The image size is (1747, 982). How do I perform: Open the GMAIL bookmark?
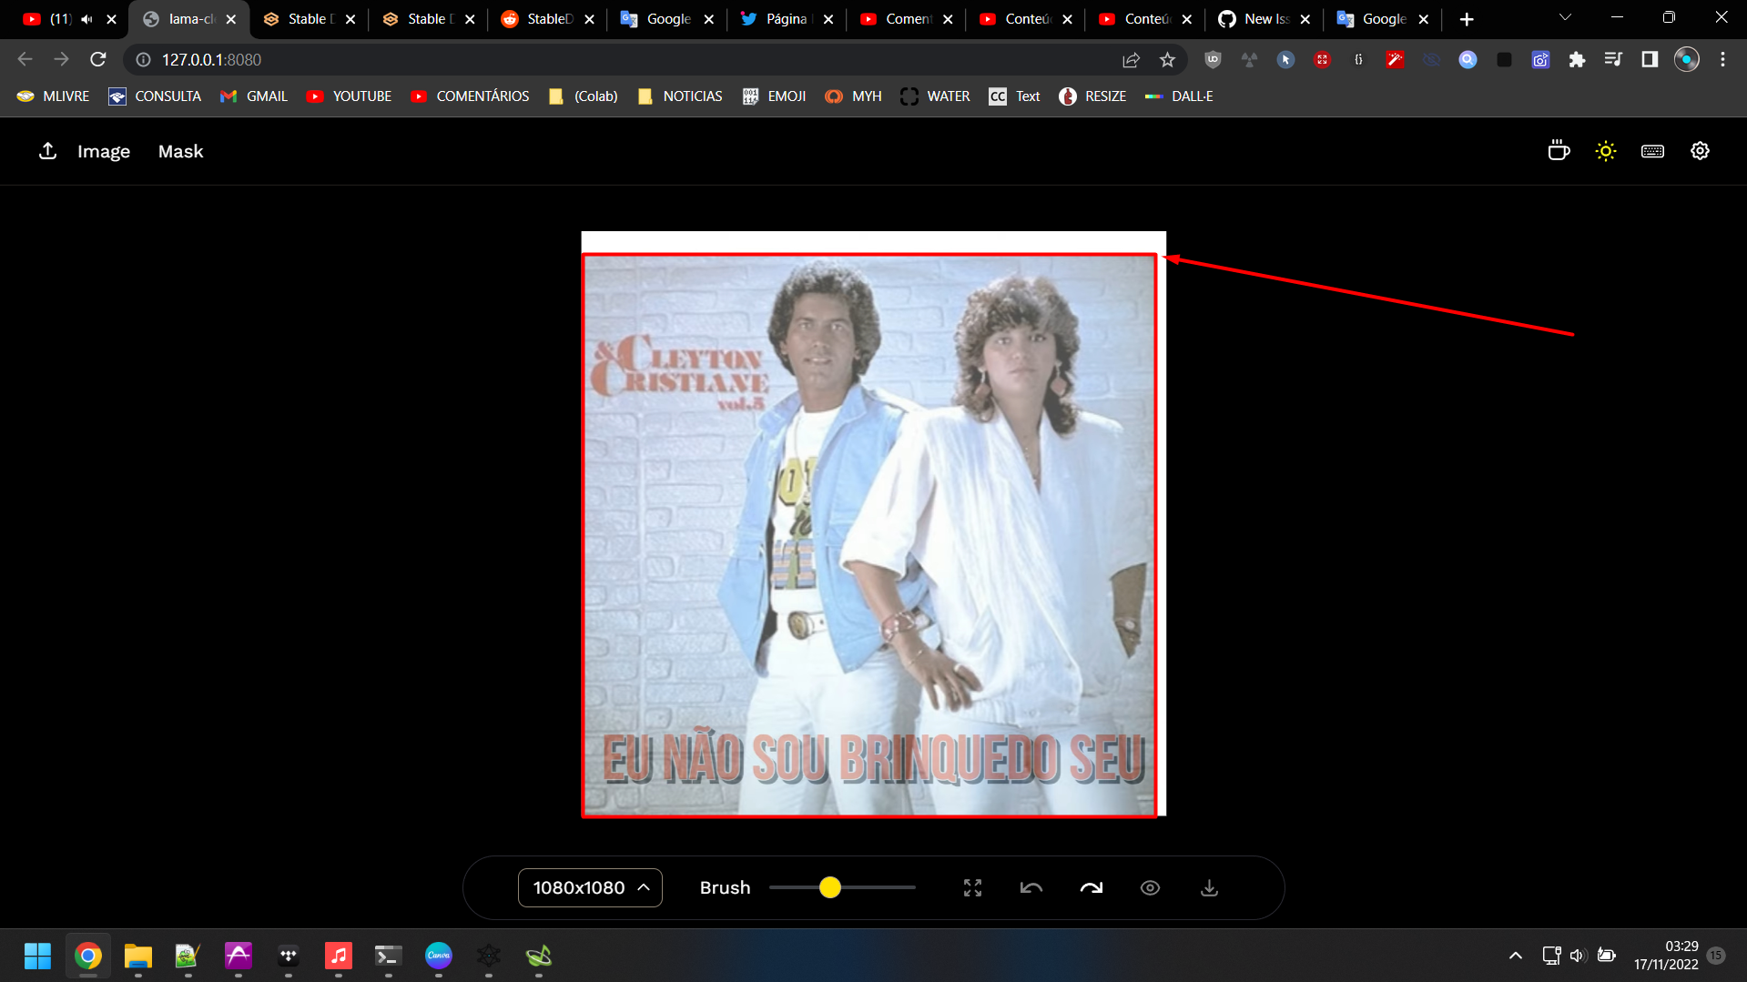click(265, 96)
